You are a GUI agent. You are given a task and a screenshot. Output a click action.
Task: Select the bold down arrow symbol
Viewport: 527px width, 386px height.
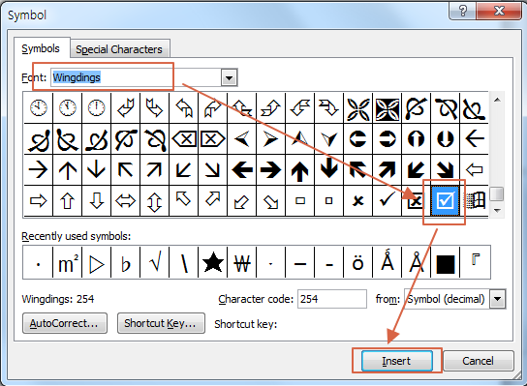pyautogui.click(x=328, y=170)
